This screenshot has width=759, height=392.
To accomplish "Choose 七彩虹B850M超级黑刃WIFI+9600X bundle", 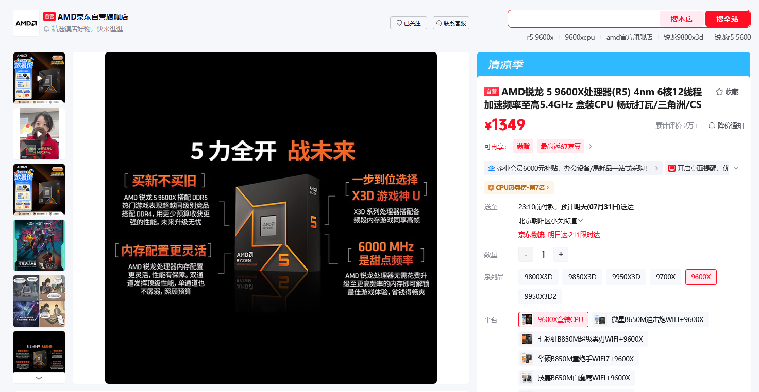I will [x=583, y=339].
